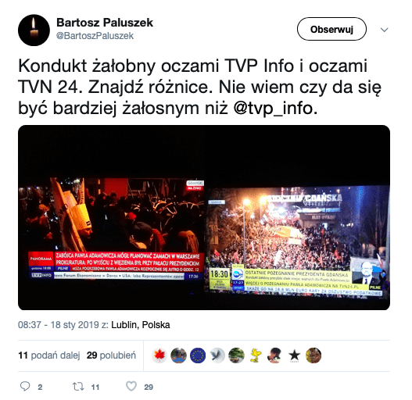The height and width of the screenshot is (400, 412).
Task: Open the @tvp_info mention in the tweet
Action: click(x=276, y=109)
